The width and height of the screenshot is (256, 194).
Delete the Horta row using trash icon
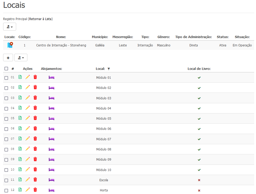pos(35,190)
